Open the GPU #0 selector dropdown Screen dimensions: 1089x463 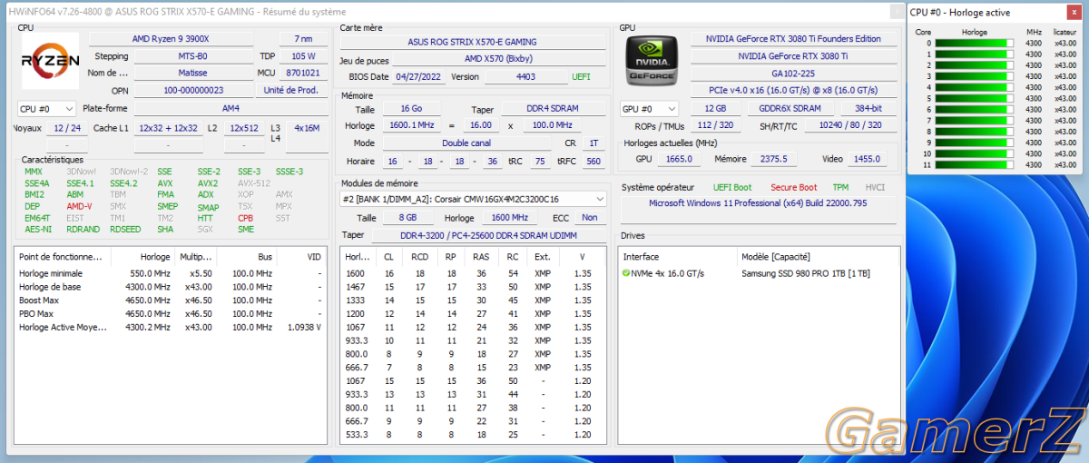click(649, 109)
